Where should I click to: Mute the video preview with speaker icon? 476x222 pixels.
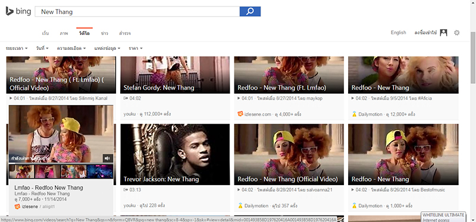click(x=108, y=158)
